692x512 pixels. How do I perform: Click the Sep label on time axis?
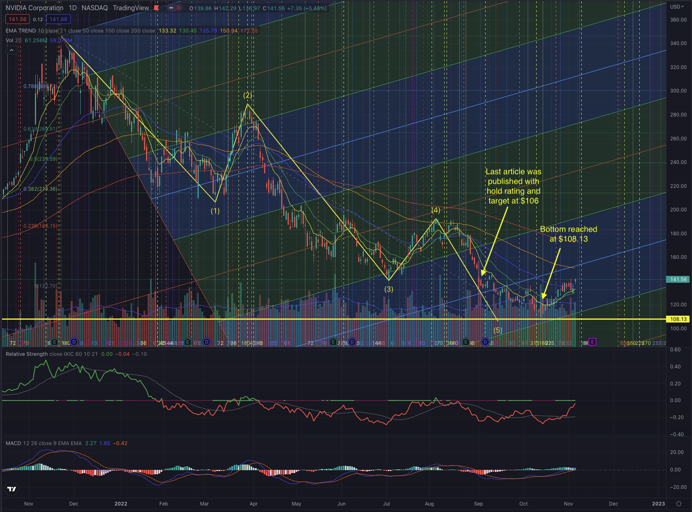click(479, 504)
